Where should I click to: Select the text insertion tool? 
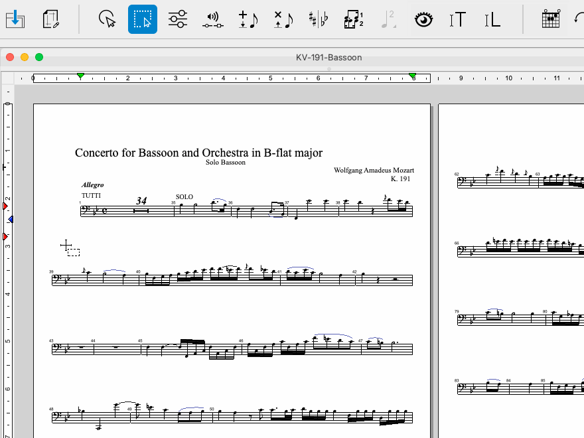pos(457,19)
